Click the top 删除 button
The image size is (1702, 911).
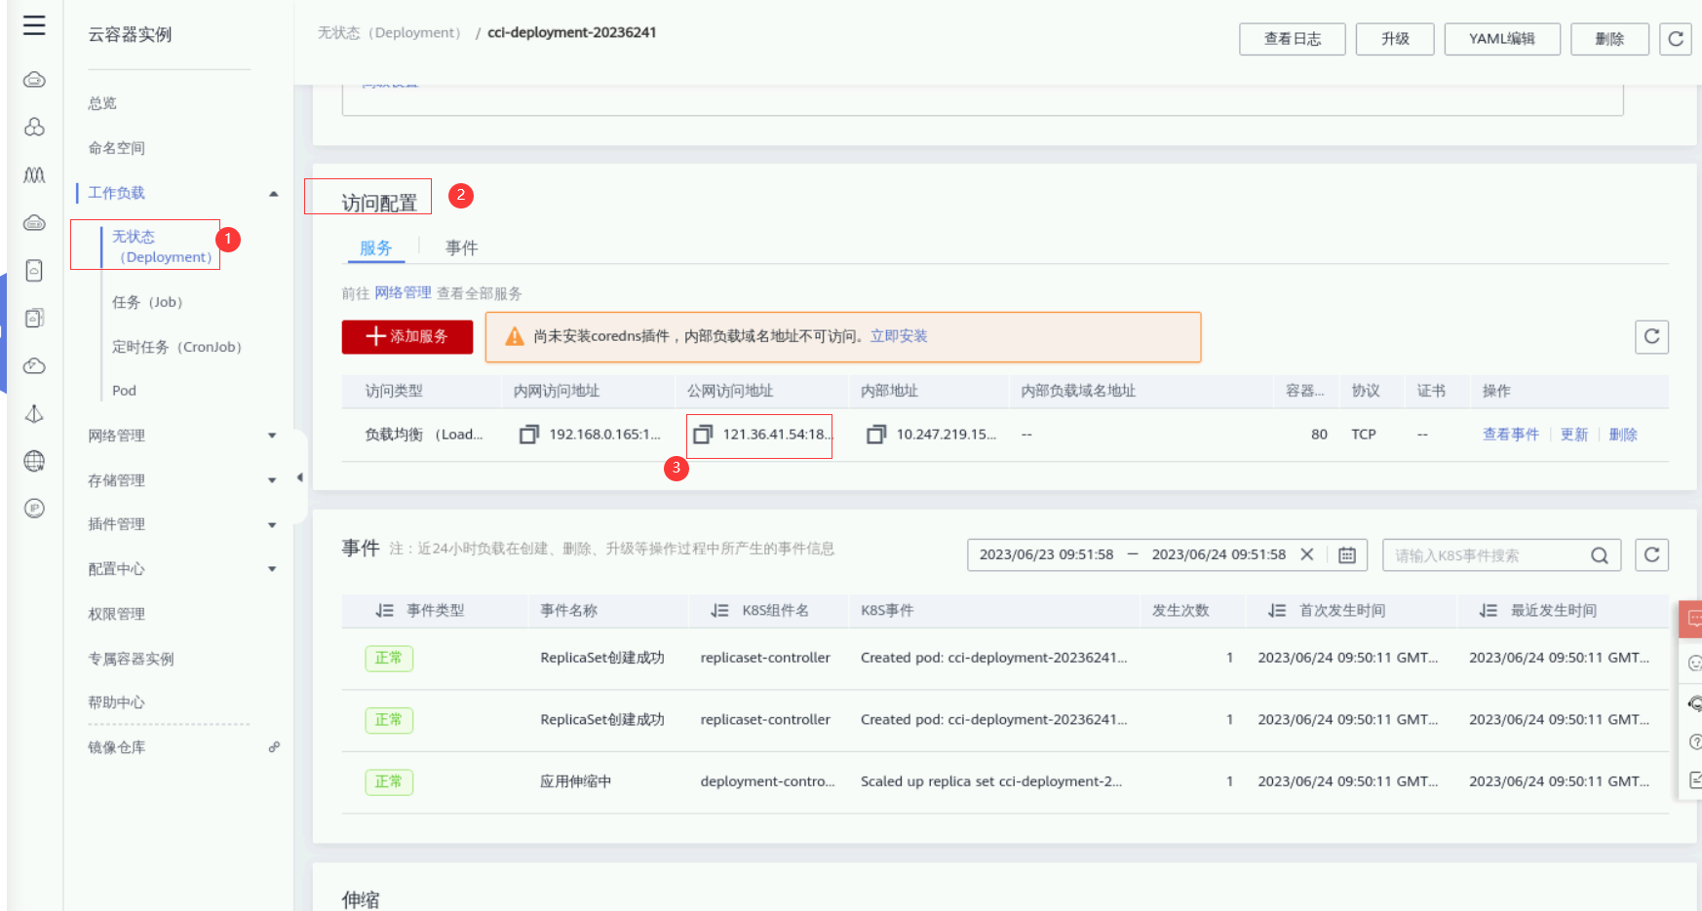point(1609,39)
